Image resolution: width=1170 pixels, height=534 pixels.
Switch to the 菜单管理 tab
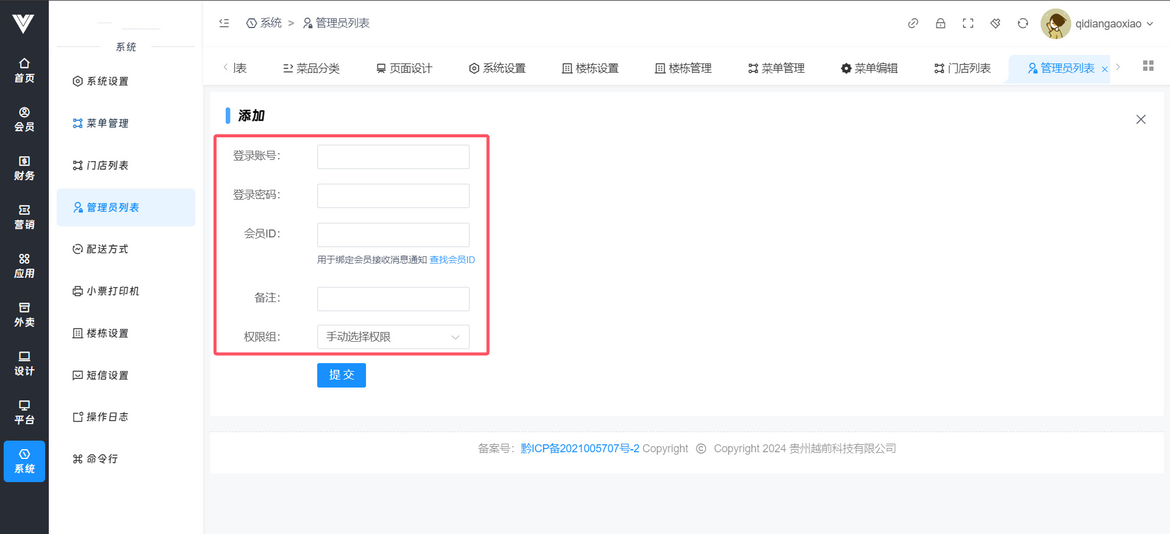(x=776, y=68)
